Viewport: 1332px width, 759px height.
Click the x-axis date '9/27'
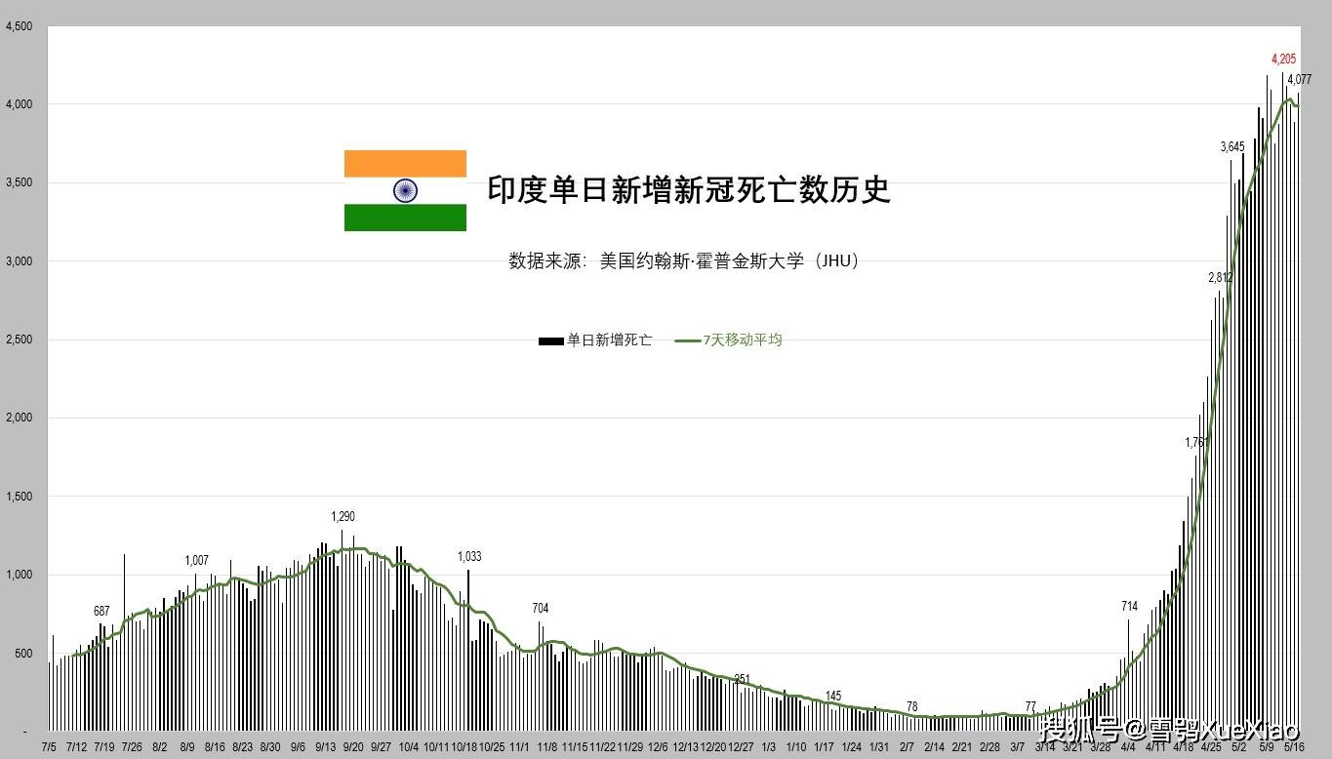(x=382, y=747)
